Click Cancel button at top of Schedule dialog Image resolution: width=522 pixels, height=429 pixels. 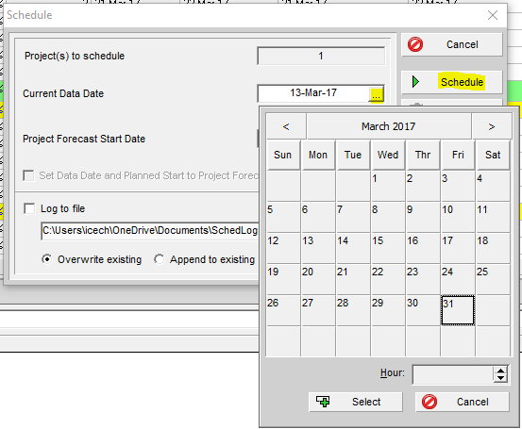[452, 44]
